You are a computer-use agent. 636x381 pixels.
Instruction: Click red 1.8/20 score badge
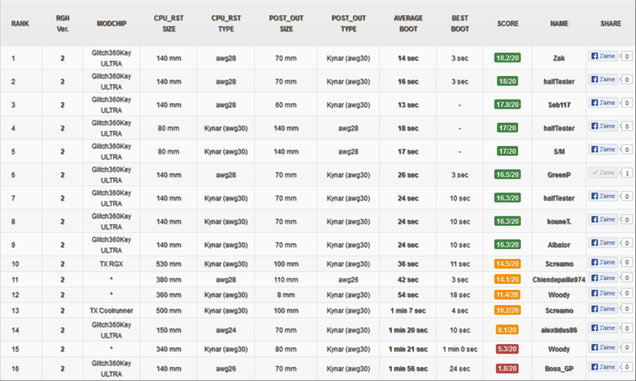pos(507,368)
